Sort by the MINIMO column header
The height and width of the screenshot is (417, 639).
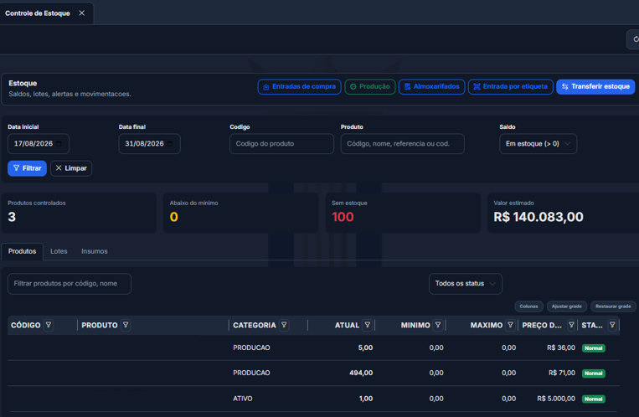[x=415, y=325]
